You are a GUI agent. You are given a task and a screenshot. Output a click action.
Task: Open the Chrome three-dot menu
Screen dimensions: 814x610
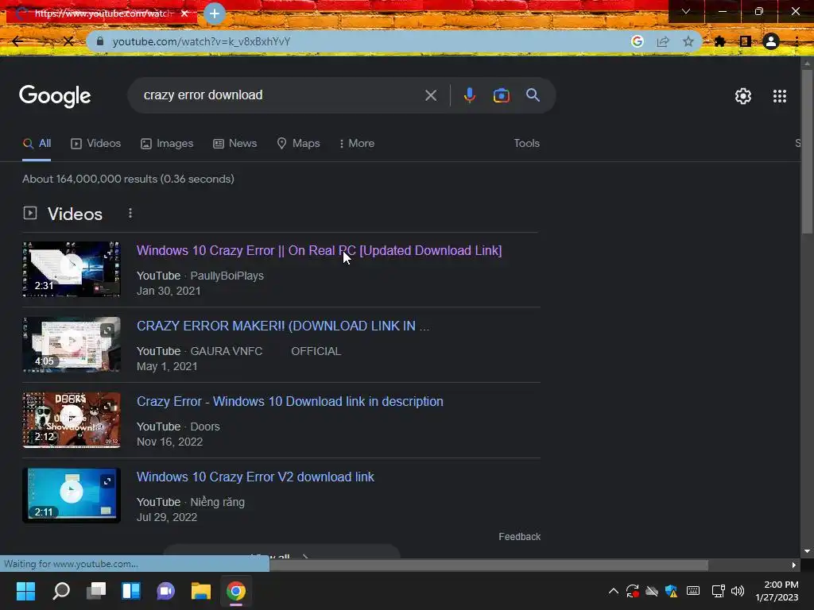(797, 41)
